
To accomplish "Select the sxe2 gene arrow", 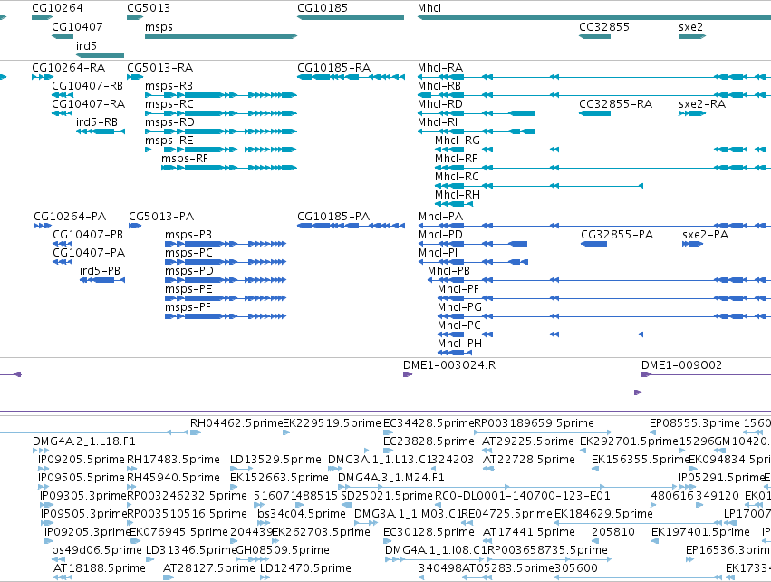I will 692,36.
